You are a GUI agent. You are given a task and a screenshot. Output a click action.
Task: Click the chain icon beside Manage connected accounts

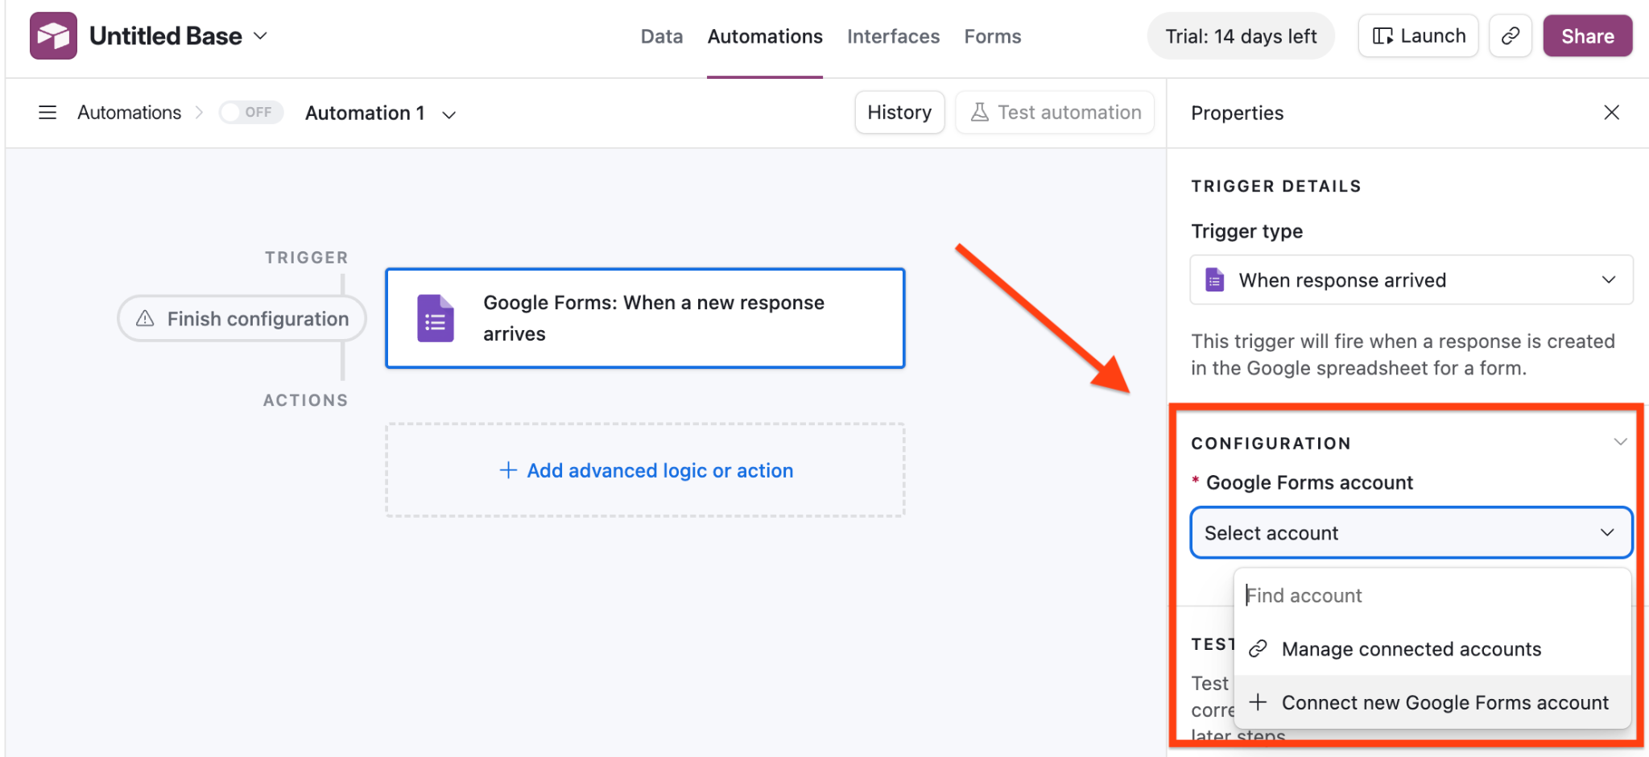[x=1257, y=648]
